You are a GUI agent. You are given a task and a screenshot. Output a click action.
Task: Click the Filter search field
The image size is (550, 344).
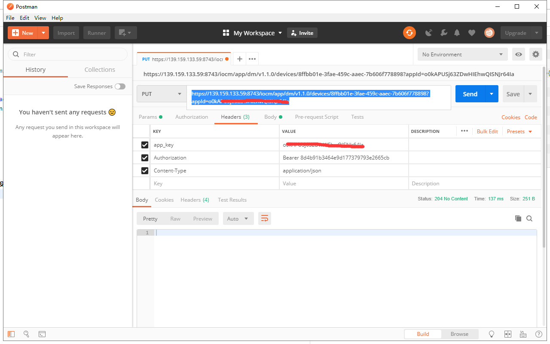tap(68, 54)
